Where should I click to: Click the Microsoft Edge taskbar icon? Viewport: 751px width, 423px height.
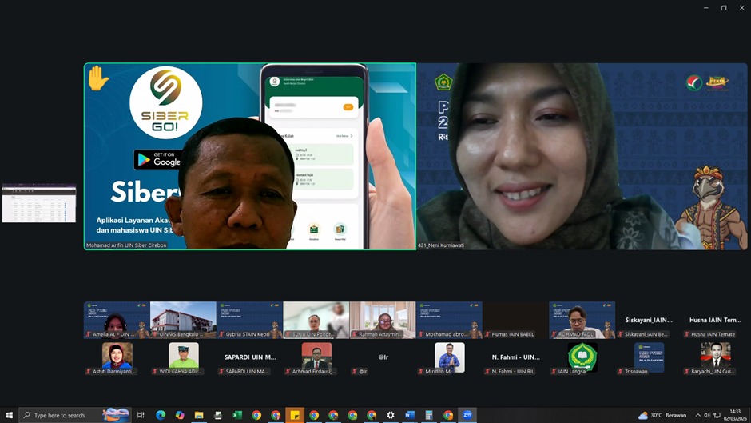(161, 415)
